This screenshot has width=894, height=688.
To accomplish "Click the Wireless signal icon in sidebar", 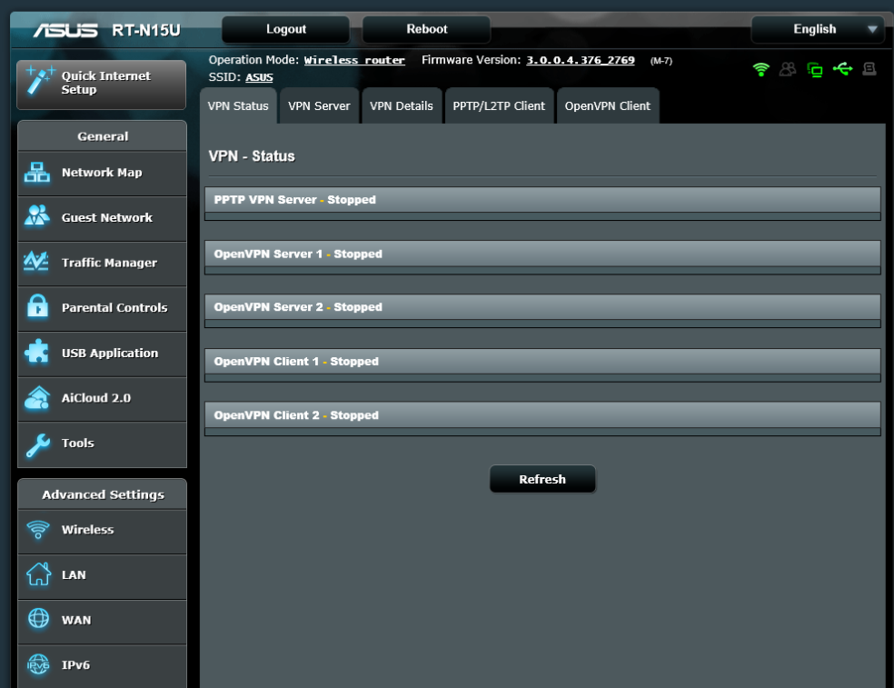I will coord(38,530).
